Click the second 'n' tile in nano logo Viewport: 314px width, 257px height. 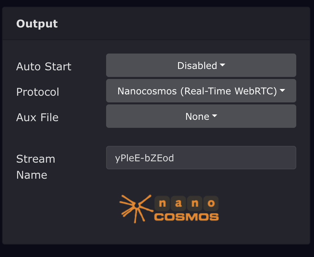194,203
